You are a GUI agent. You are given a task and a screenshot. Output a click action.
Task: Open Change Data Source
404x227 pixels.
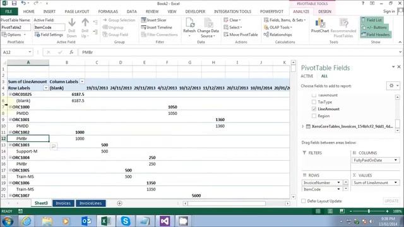(x=208, y=28)
